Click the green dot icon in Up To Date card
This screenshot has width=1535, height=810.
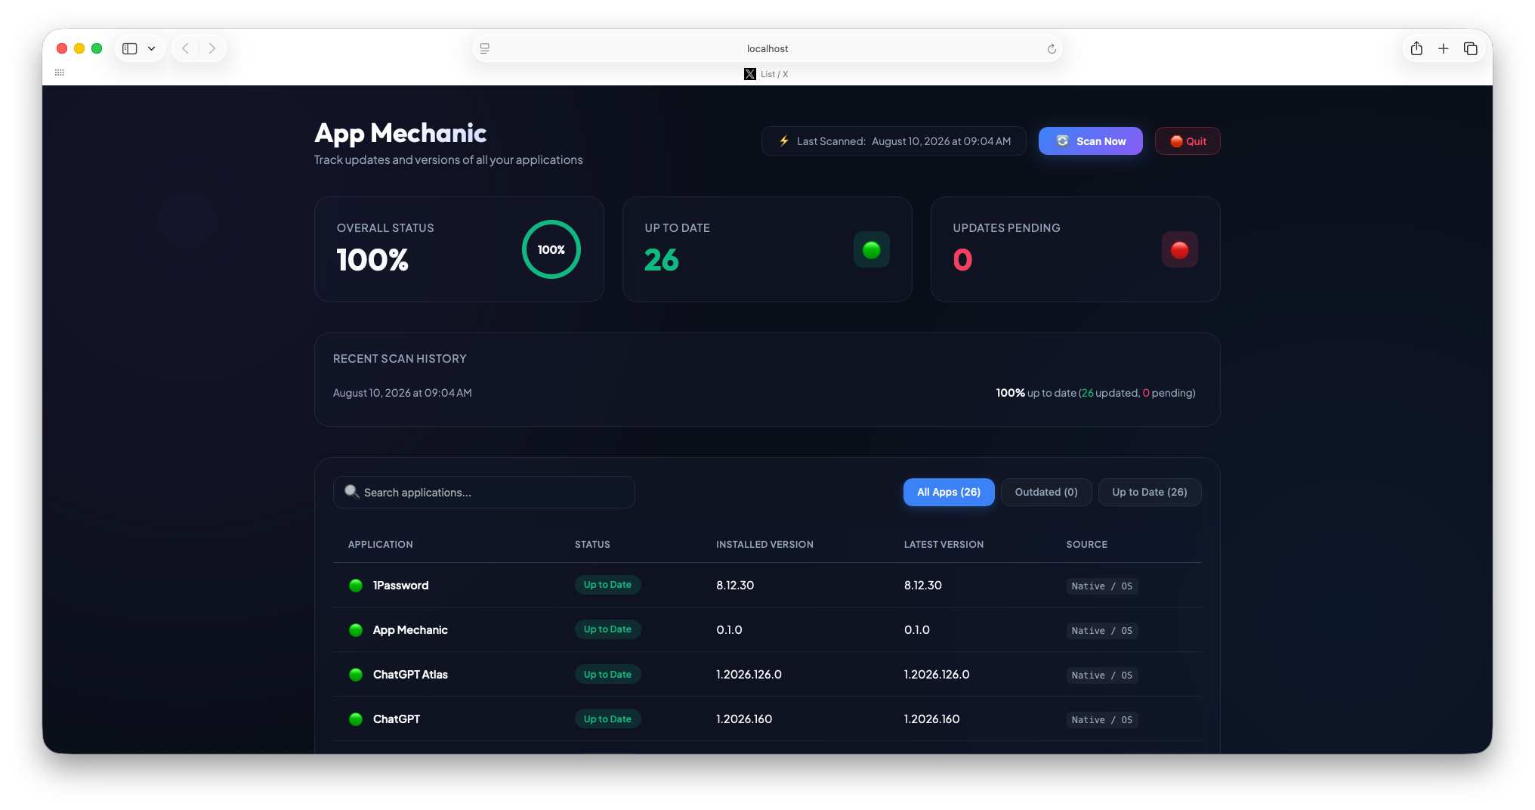(x=871, y=249)
